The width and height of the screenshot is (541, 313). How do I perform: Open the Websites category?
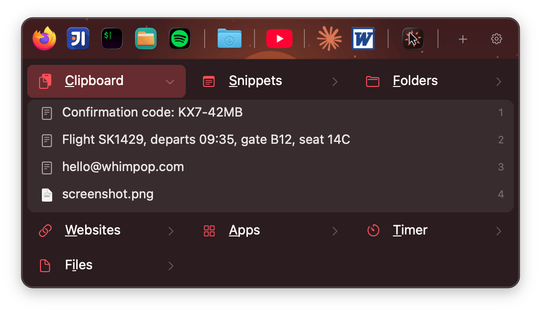[x=107, y=230]
